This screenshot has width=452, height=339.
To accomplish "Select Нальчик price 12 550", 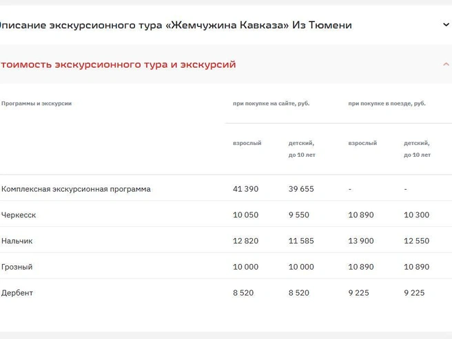I will (417, 241).
